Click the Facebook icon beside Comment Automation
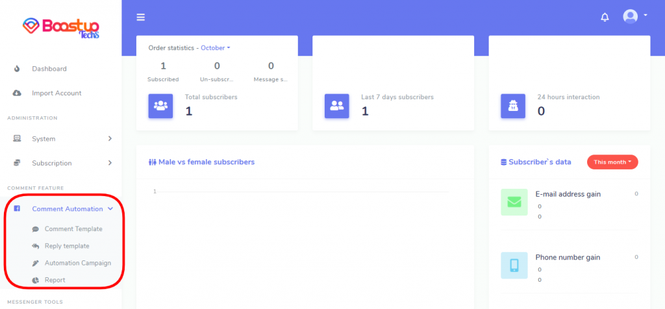Image resolution: width=665 pixels, height=309 pixels. (17, 208)
